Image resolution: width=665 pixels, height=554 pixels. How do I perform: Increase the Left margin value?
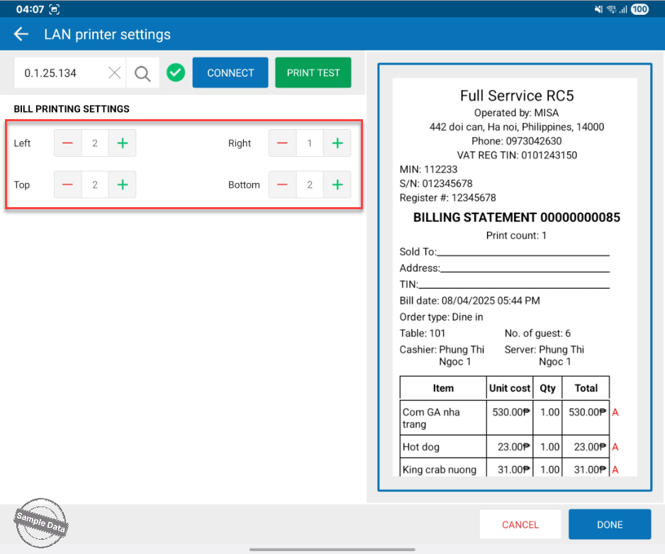click(122, 143)
